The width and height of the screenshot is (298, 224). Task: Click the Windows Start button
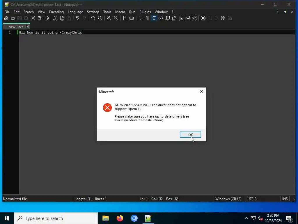pos(7,218)
